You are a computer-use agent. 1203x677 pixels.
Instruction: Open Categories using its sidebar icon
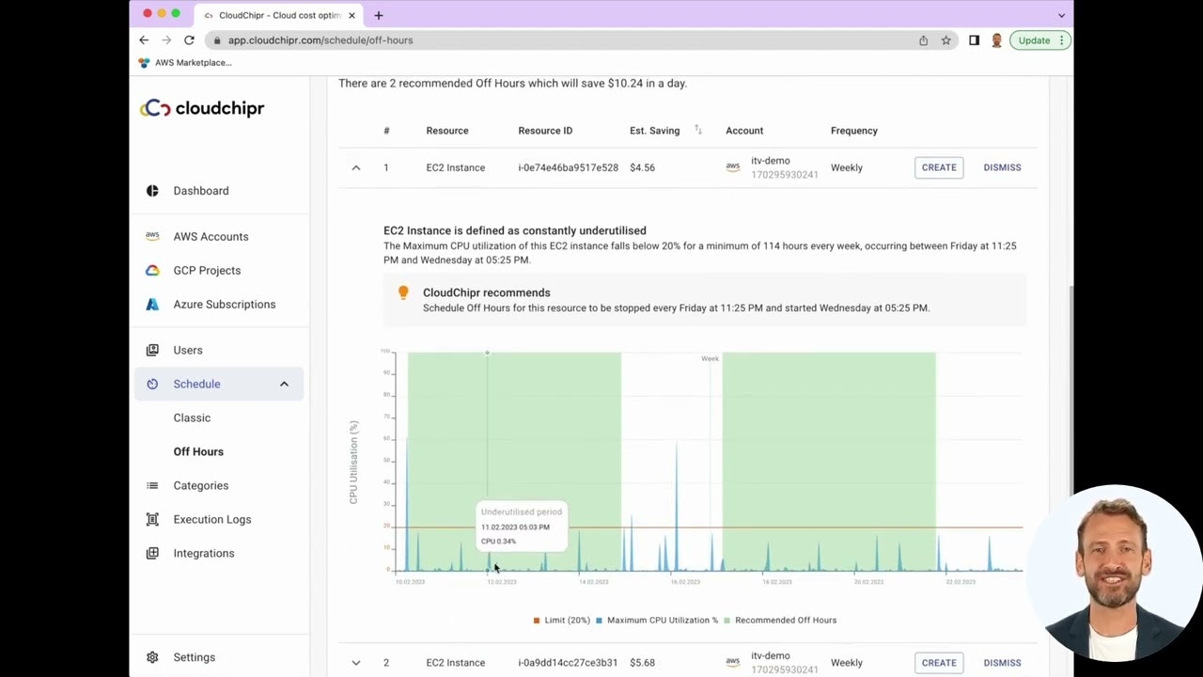point(152,485)
